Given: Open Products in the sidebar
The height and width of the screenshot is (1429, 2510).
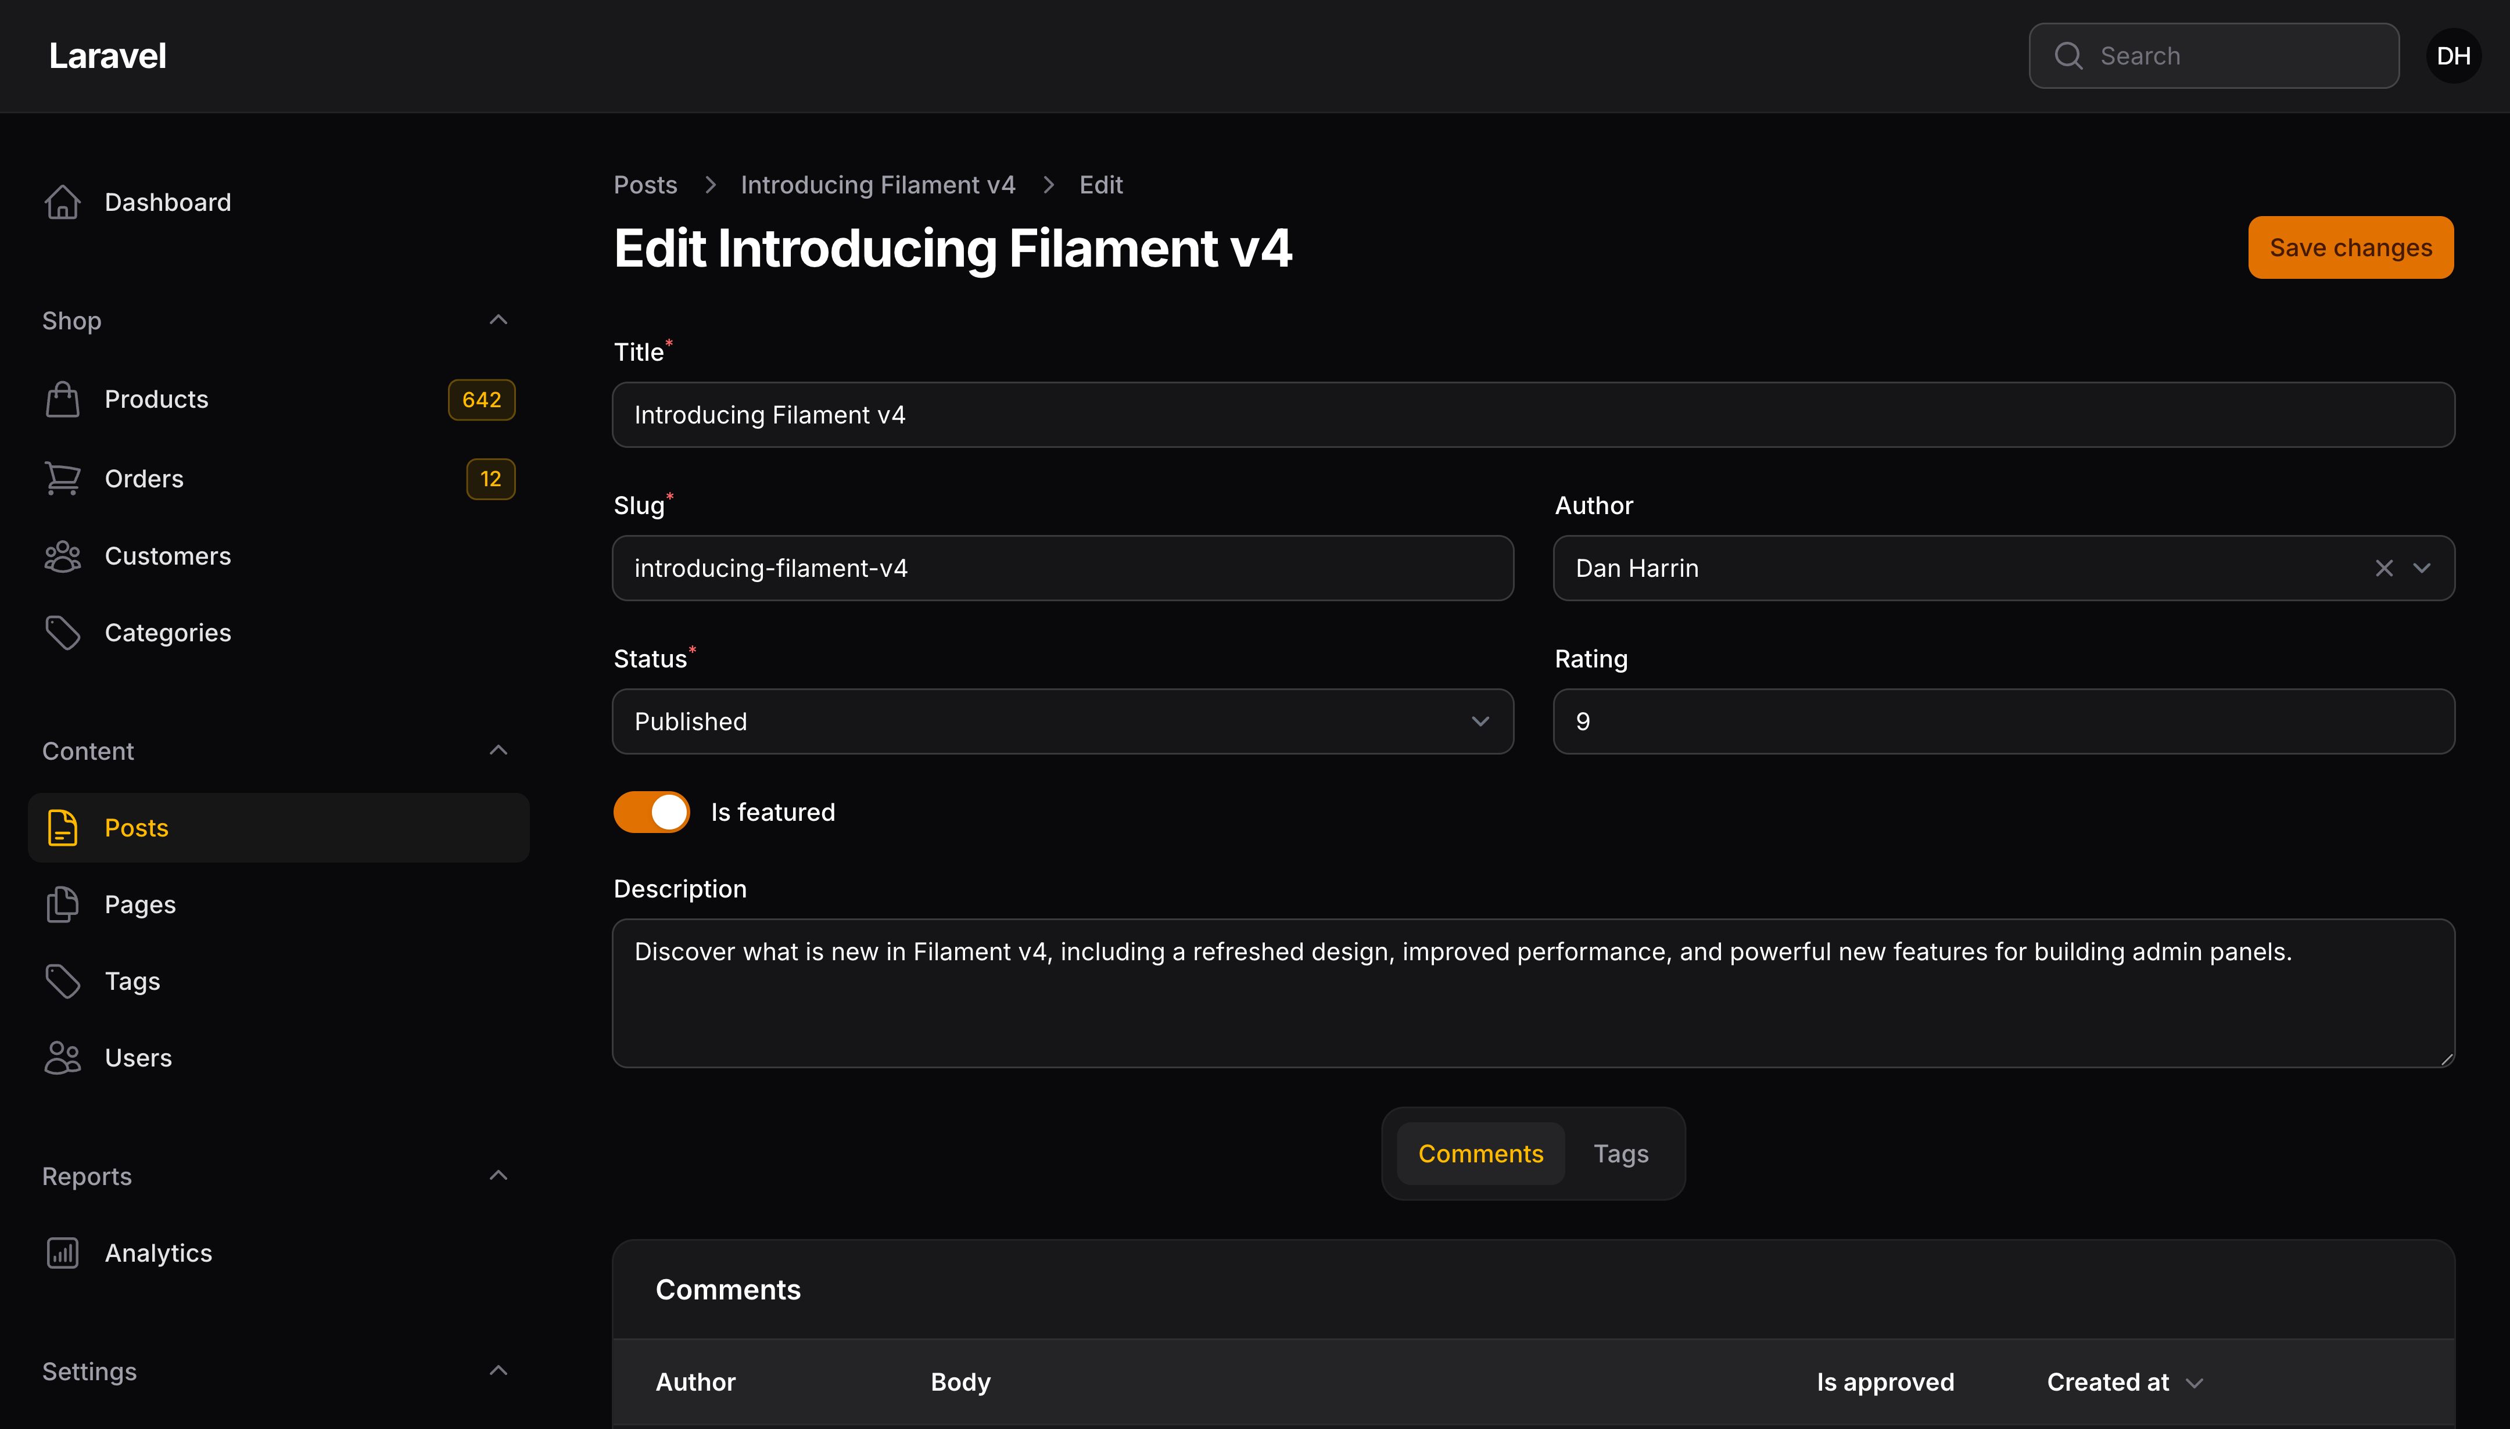Looking at the screenshot, I should click(279, 400).
